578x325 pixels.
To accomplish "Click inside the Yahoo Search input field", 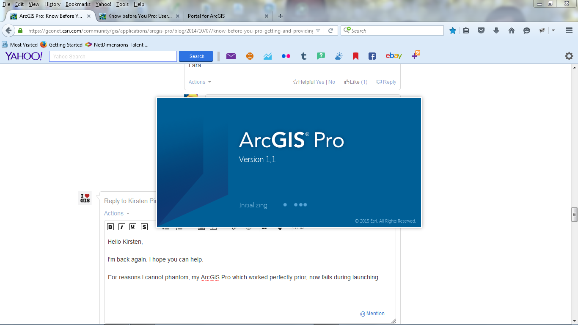I will [113, 56].
